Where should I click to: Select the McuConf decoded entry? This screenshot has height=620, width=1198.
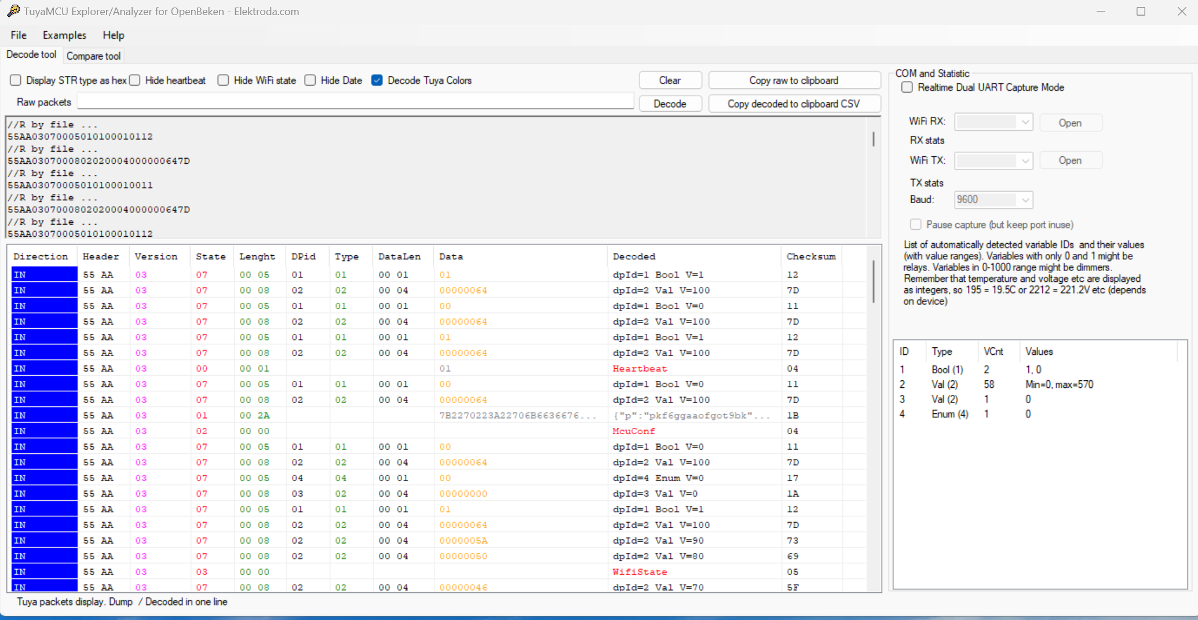pyautogui.click(x=634, y=431)
